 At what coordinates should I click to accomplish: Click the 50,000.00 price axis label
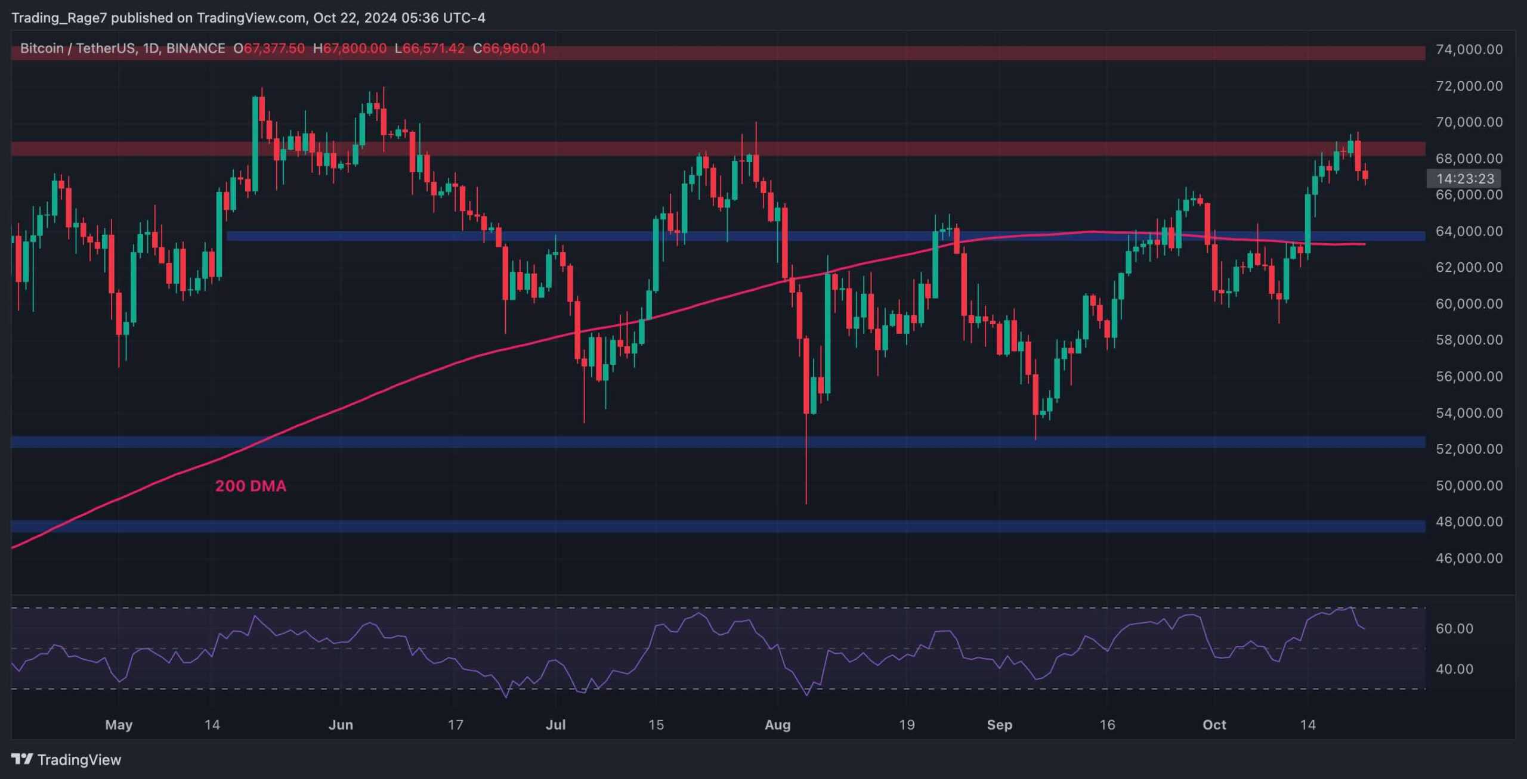1469,486
